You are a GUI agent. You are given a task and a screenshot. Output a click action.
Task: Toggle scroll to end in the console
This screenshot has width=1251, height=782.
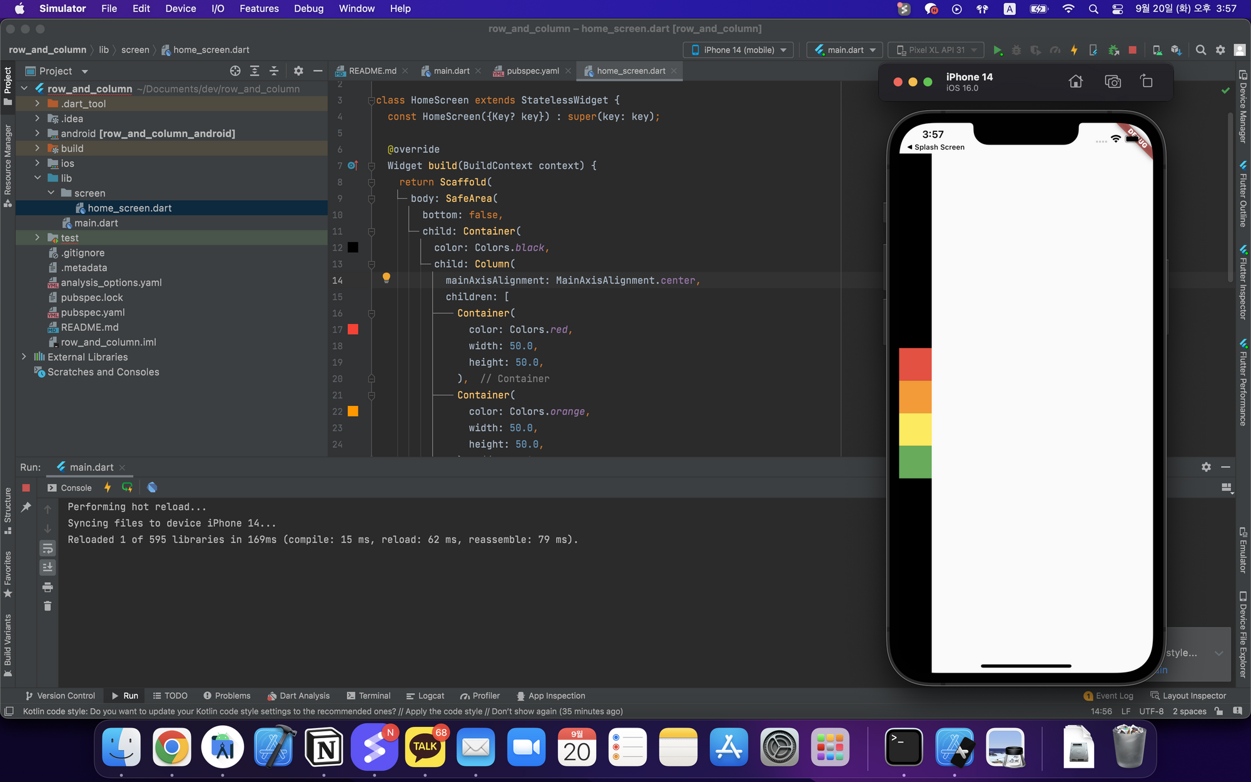pyautogui.click(x=48, y=567)
